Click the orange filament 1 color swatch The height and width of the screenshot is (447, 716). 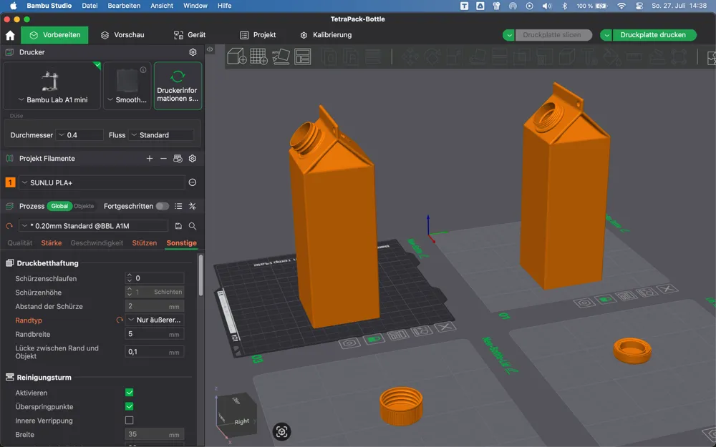pos(10,182)
